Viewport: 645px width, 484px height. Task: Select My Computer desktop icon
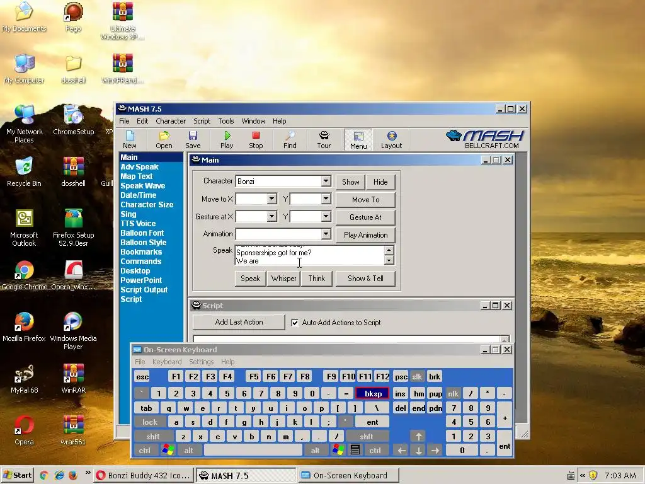(24, 69)
